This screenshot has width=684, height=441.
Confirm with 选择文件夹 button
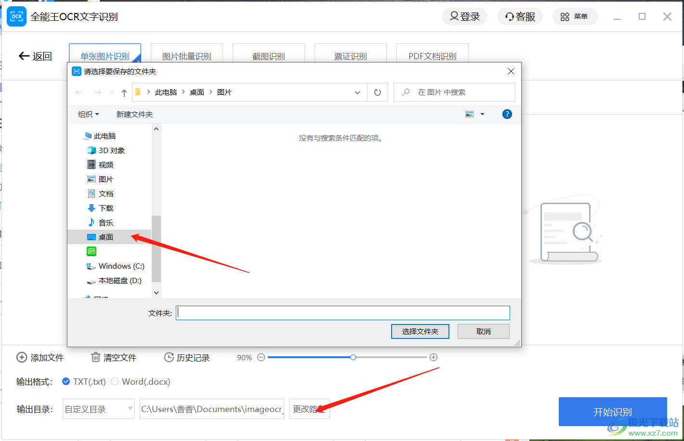420,331
